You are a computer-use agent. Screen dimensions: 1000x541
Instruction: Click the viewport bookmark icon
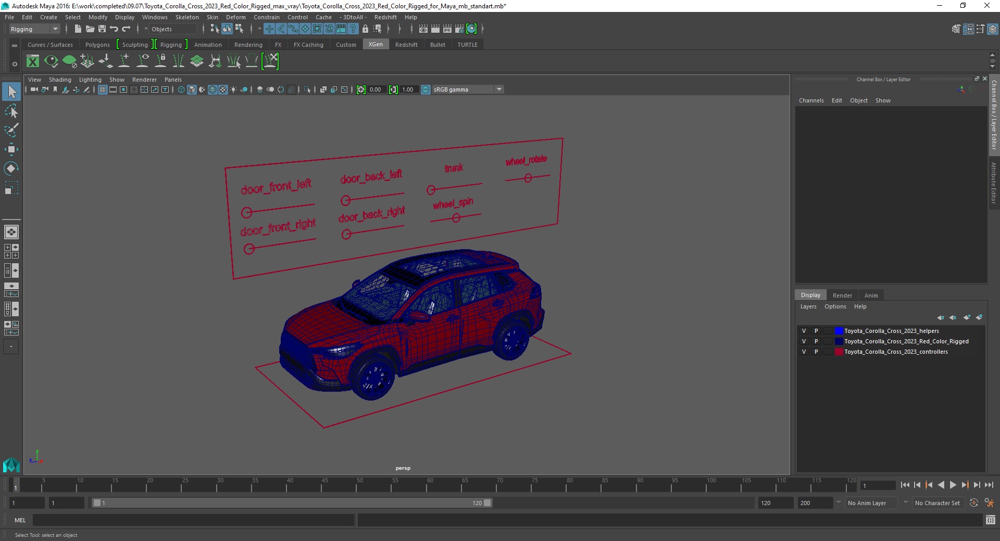coord(55,89)
